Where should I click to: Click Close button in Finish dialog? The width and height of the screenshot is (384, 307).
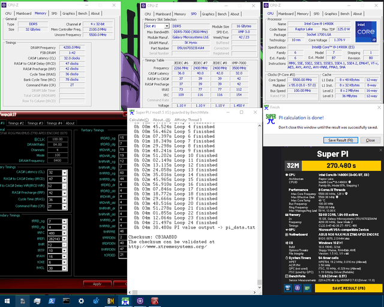pyautogui.click(x=370, y=140)
